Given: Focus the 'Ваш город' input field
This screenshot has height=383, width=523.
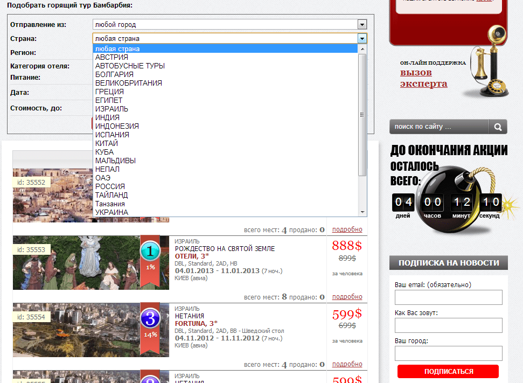Looking at the screenshot, I should [449, 353].
